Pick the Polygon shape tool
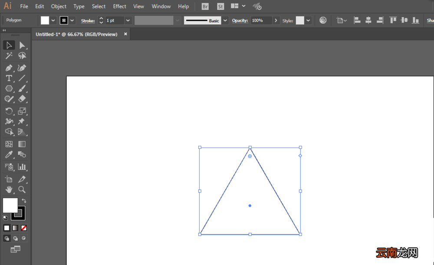The width and height of the screenshot is (434, 265). tap(9, 89)
